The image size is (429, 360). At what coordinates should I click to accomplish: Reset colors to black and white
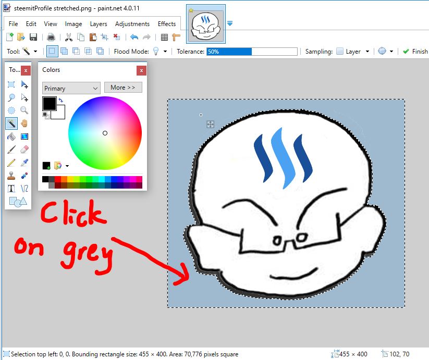click(46, 115)
